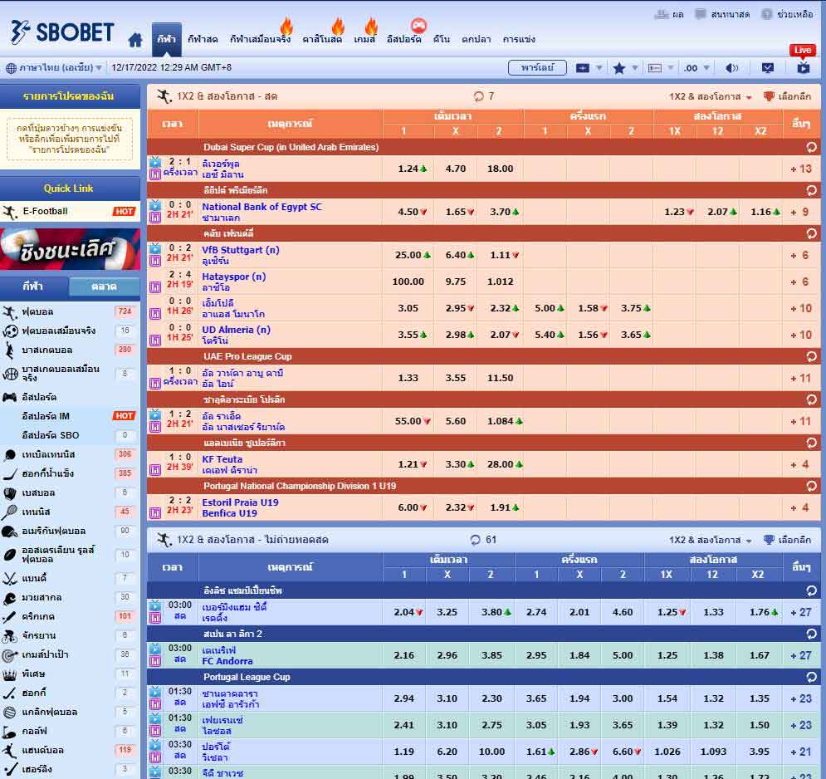Open the กีฬาเสมือนจริง (virtual sports) menu
Image resolution: width=826 pixels, height=779 pixels.
coord(260,39)
